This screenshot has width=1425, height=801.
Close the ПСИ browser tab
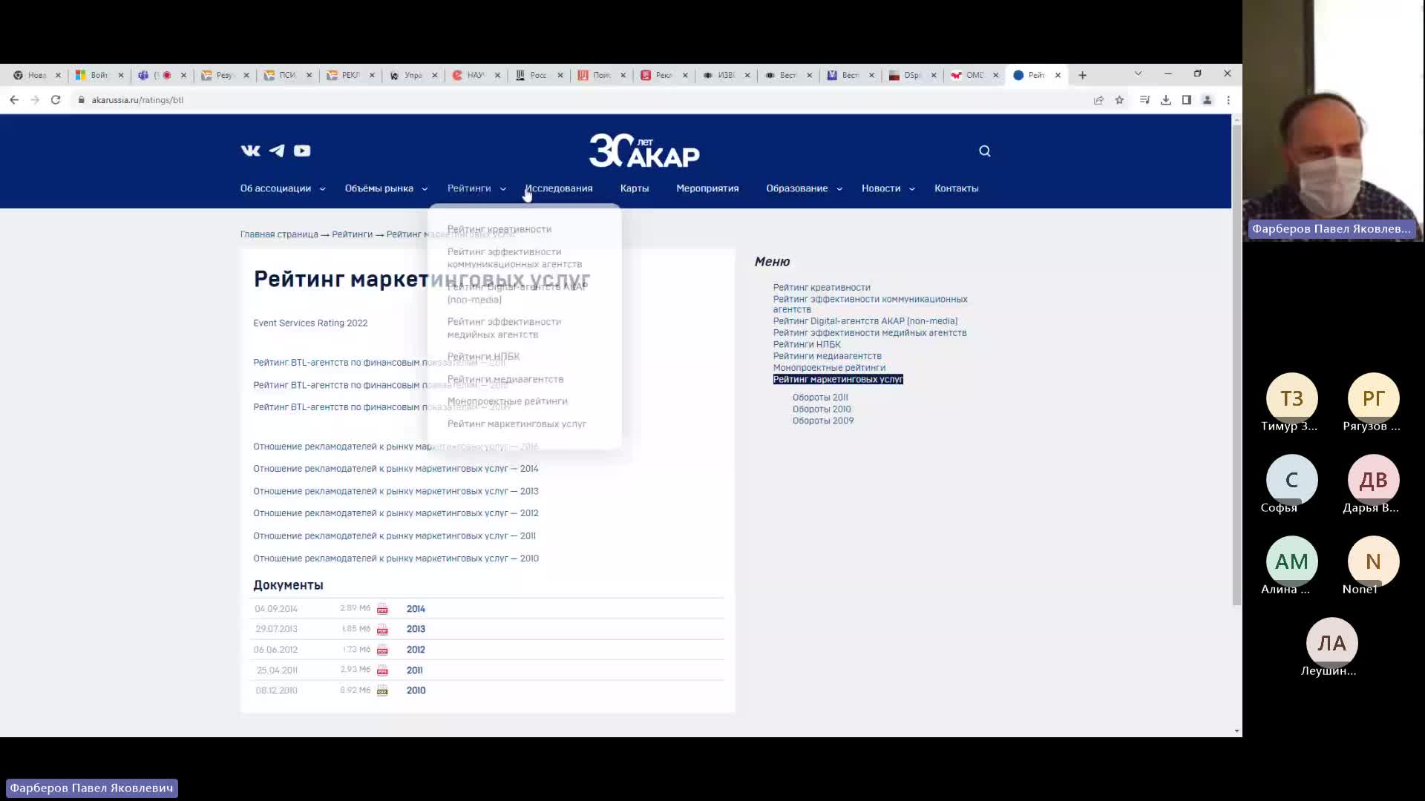pos(309,75)
